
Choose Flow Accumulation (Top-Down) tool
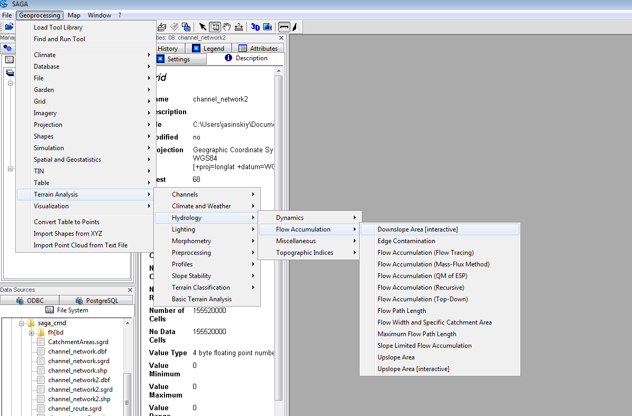click(x=422, y=299)
